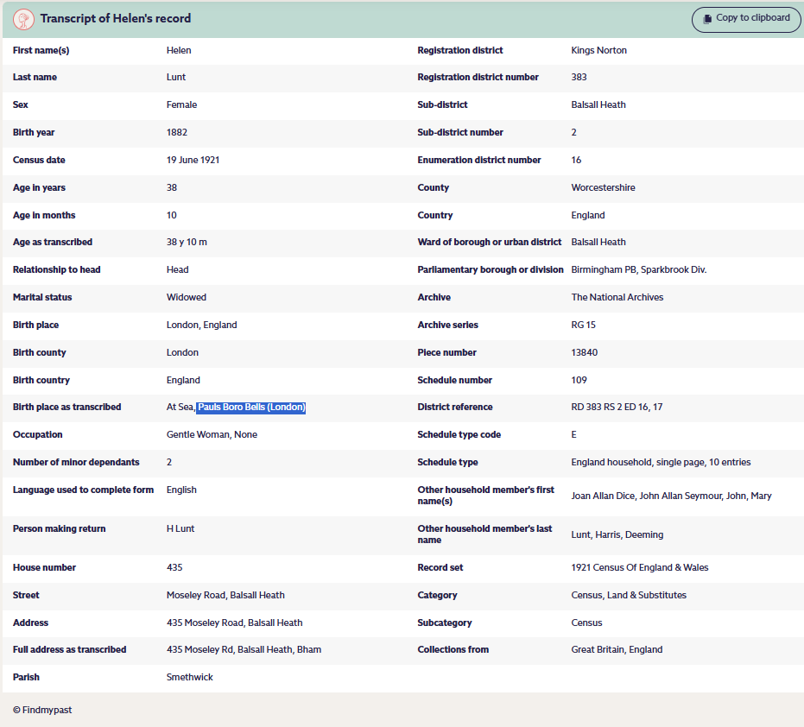Click birth year value '1882'
Screen dimensions: 804x727
coord(177,132)
